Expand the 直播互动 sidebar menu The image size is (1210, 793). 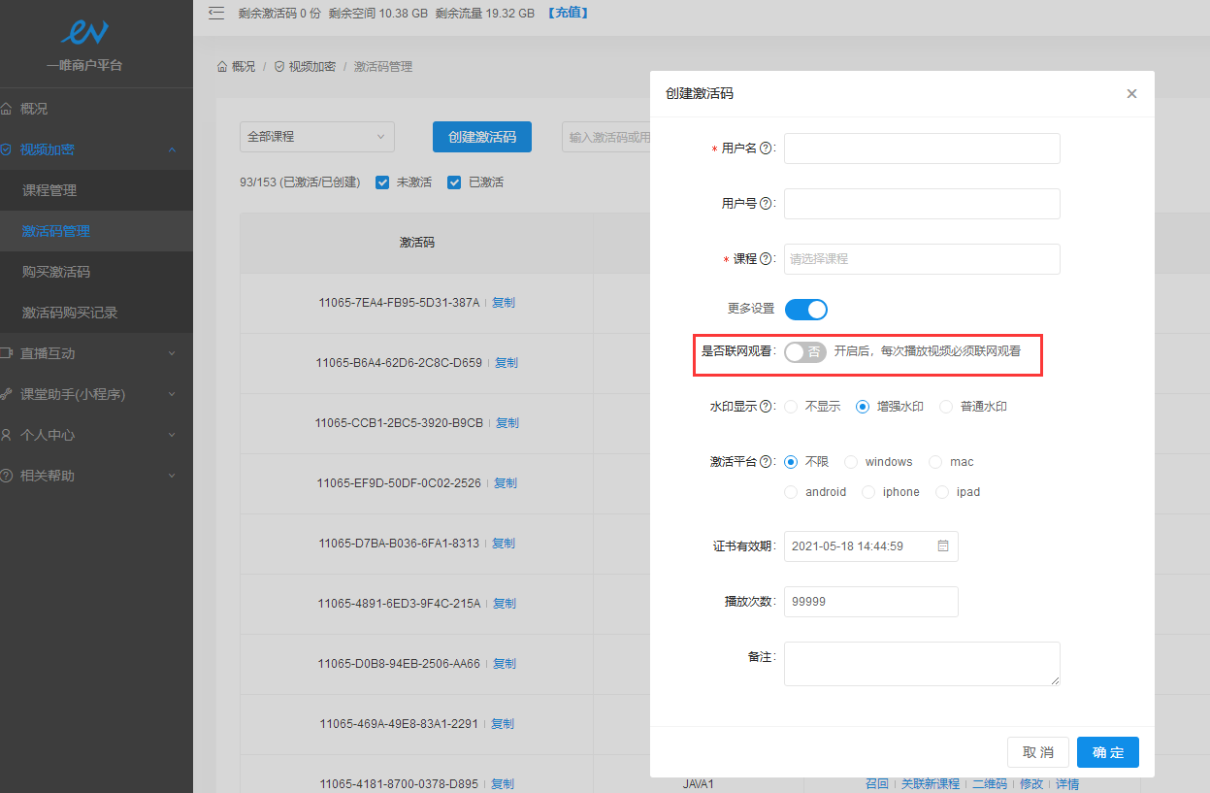(89, 353)
